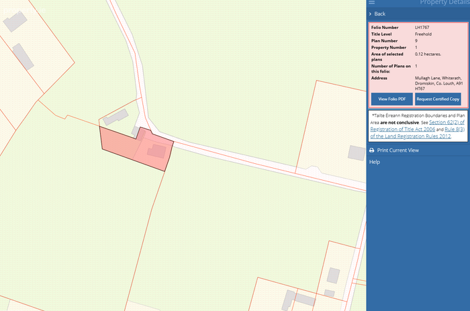The image size is (470, 311).
Task: Click the building north of highlighted parcel
Action: (115, 117)
